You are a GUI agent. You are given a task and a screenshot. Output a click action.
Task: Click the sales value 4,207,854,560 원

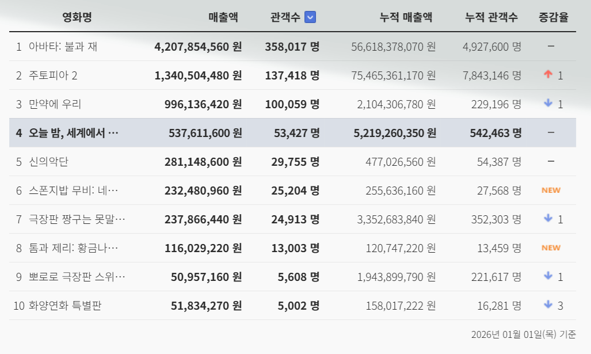pyautogui.click(x=198, y=47)
